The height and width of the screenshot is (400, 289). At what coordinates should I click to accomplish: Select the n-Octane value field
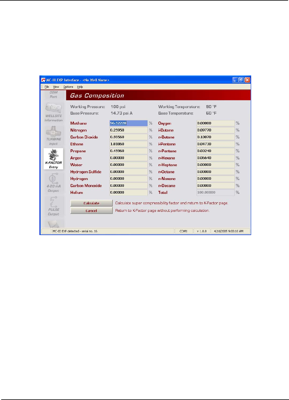tap(216, 172)
